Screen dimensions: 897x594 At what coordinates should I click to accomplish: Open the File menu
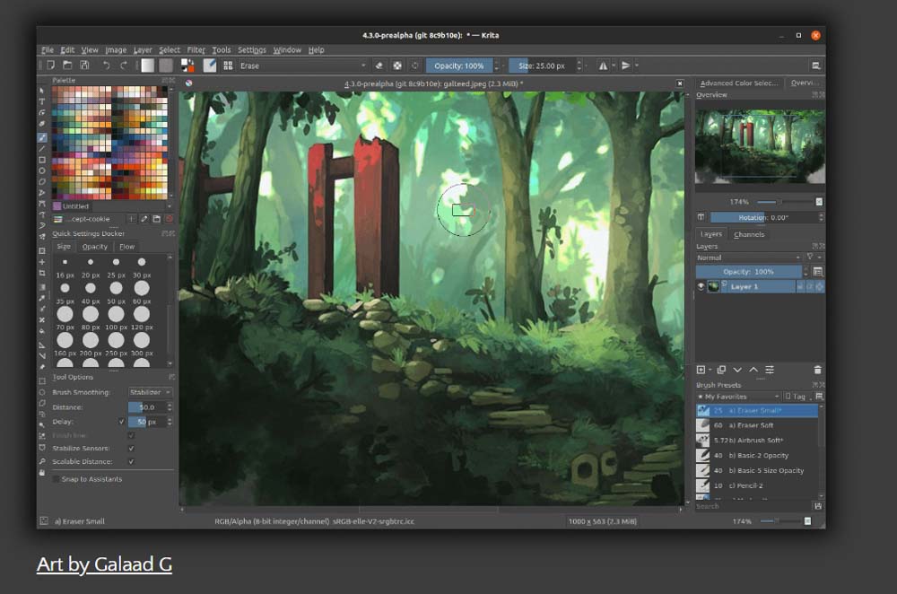[x=48, y=49]
